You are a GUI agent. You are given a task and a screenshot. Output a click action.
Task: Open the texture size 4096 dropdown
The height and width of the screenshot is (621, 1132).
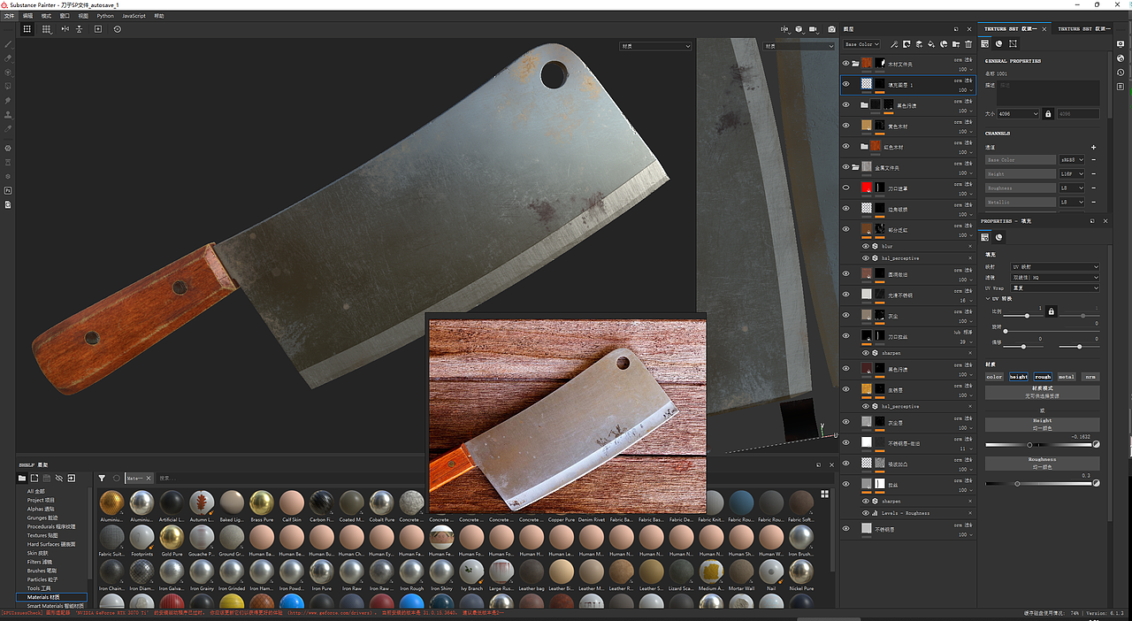(1018, 114)
